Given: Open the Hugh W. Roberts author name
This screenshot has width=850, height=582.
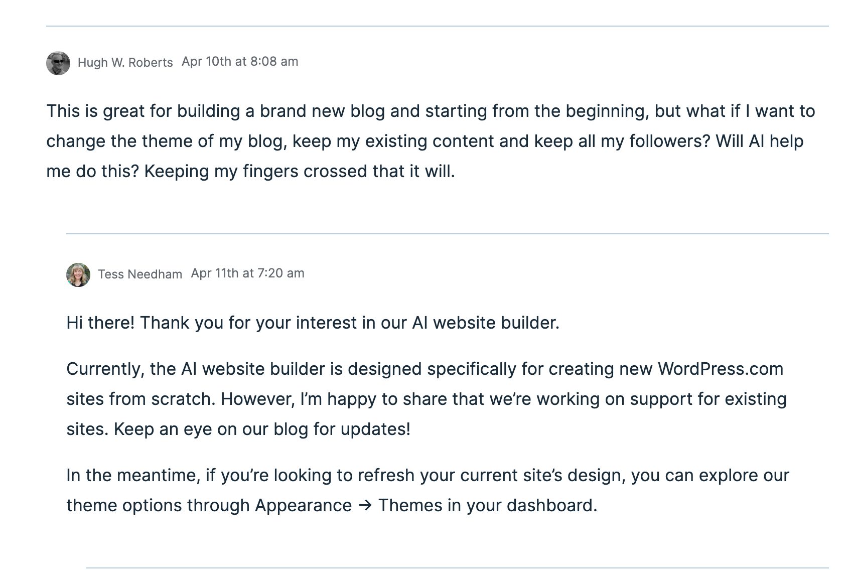Looking at the screenshot, I should (125, 63).
